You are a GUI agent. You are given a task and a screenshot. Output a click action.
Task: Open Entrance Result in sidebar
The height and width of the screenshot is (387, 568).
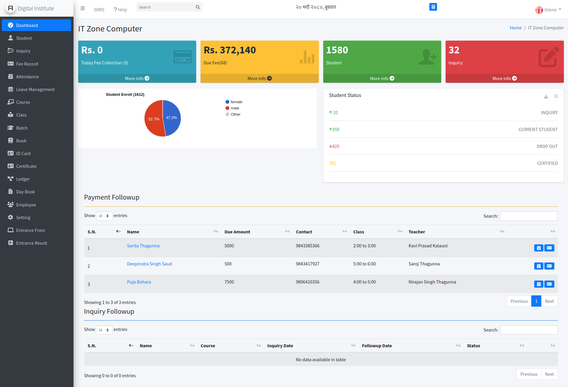[x=36, y=243]
